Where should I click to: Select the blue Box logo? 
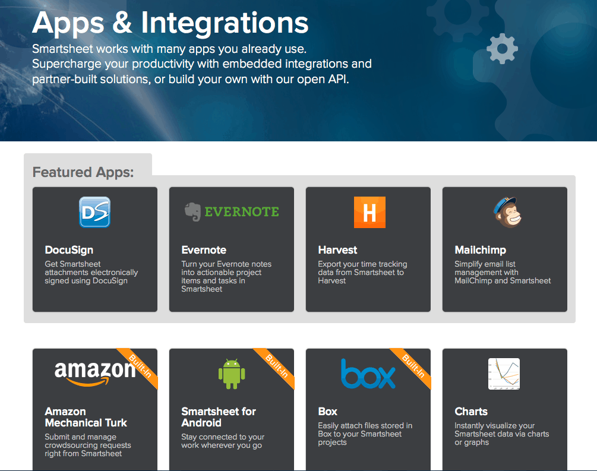tap(368, 374)
